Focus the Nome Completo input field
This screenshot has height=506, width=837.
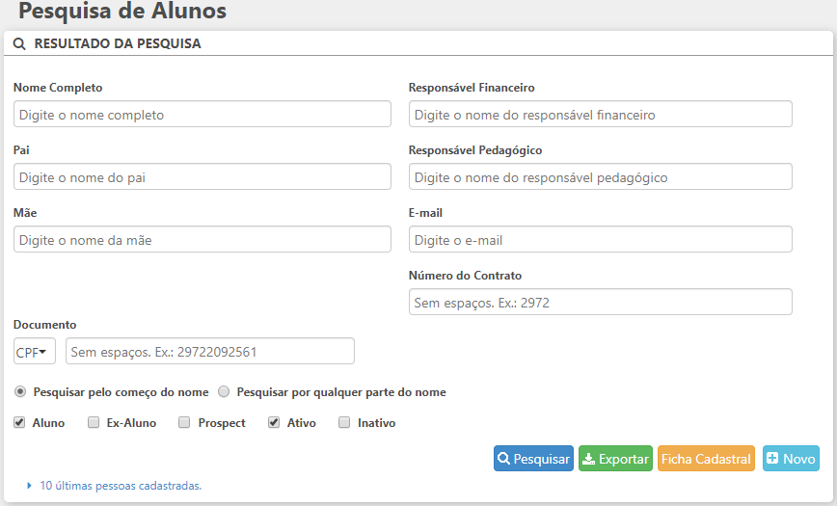coord(202,115)
